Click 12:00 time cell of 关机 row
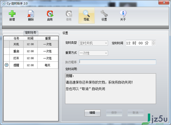The width and height of the screenshot is (171, 125). [x=30, y=44]
